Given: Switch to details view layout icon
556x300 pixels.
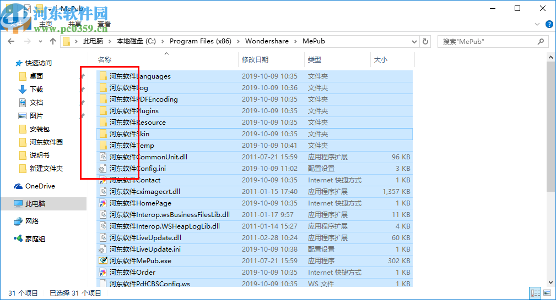Looking at the screenshot, I should click(x=535, y=293).
